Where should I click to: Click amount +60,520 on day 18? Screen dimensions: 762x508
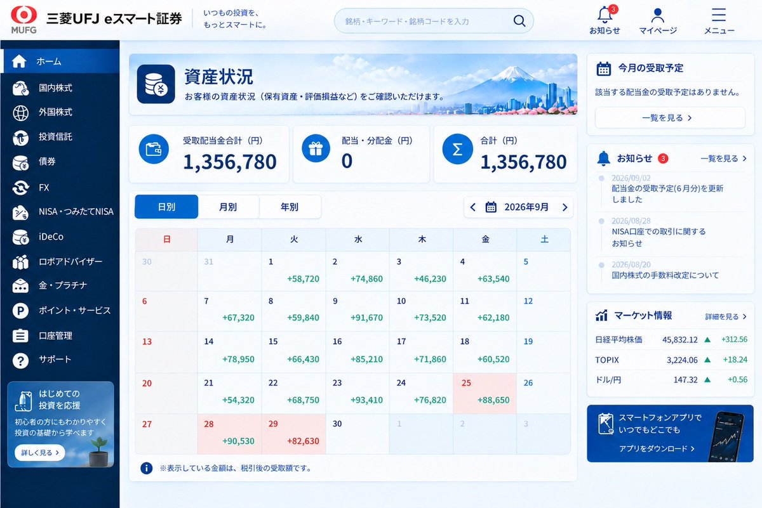493,359
